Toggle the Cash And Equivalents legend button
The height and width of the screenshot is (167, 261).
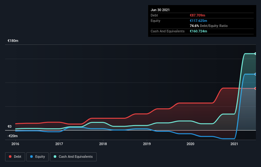pyautogui.click(x=73, y=157)
